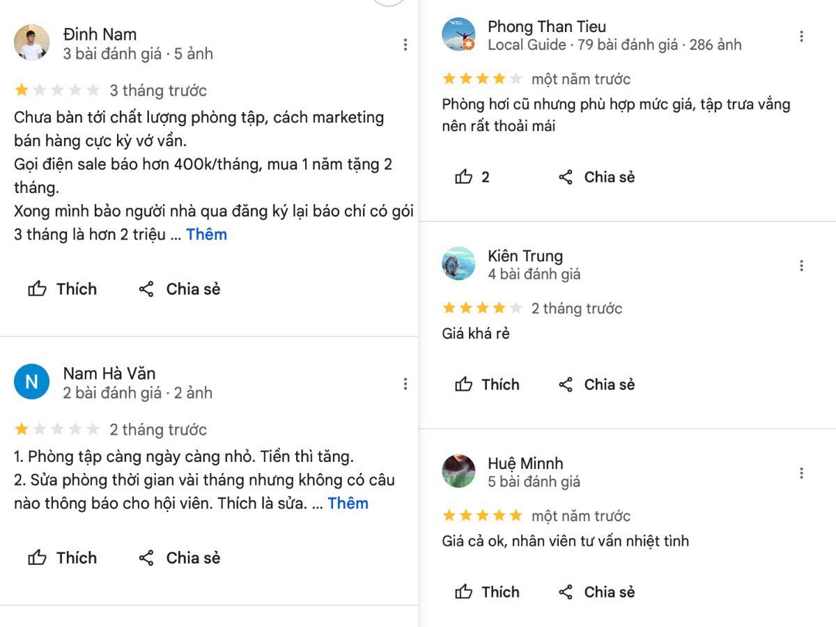836x627 pixels.
Task: Share Nam Hà Văn's review
Action: (179, 558)
